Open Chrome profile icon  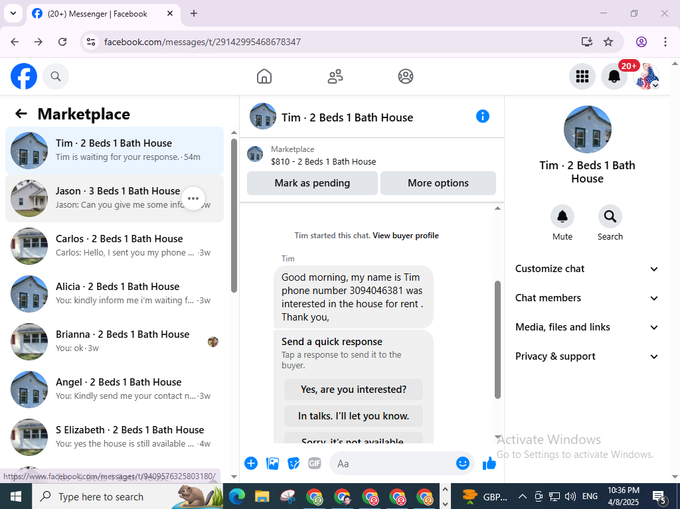click(641, 42)
